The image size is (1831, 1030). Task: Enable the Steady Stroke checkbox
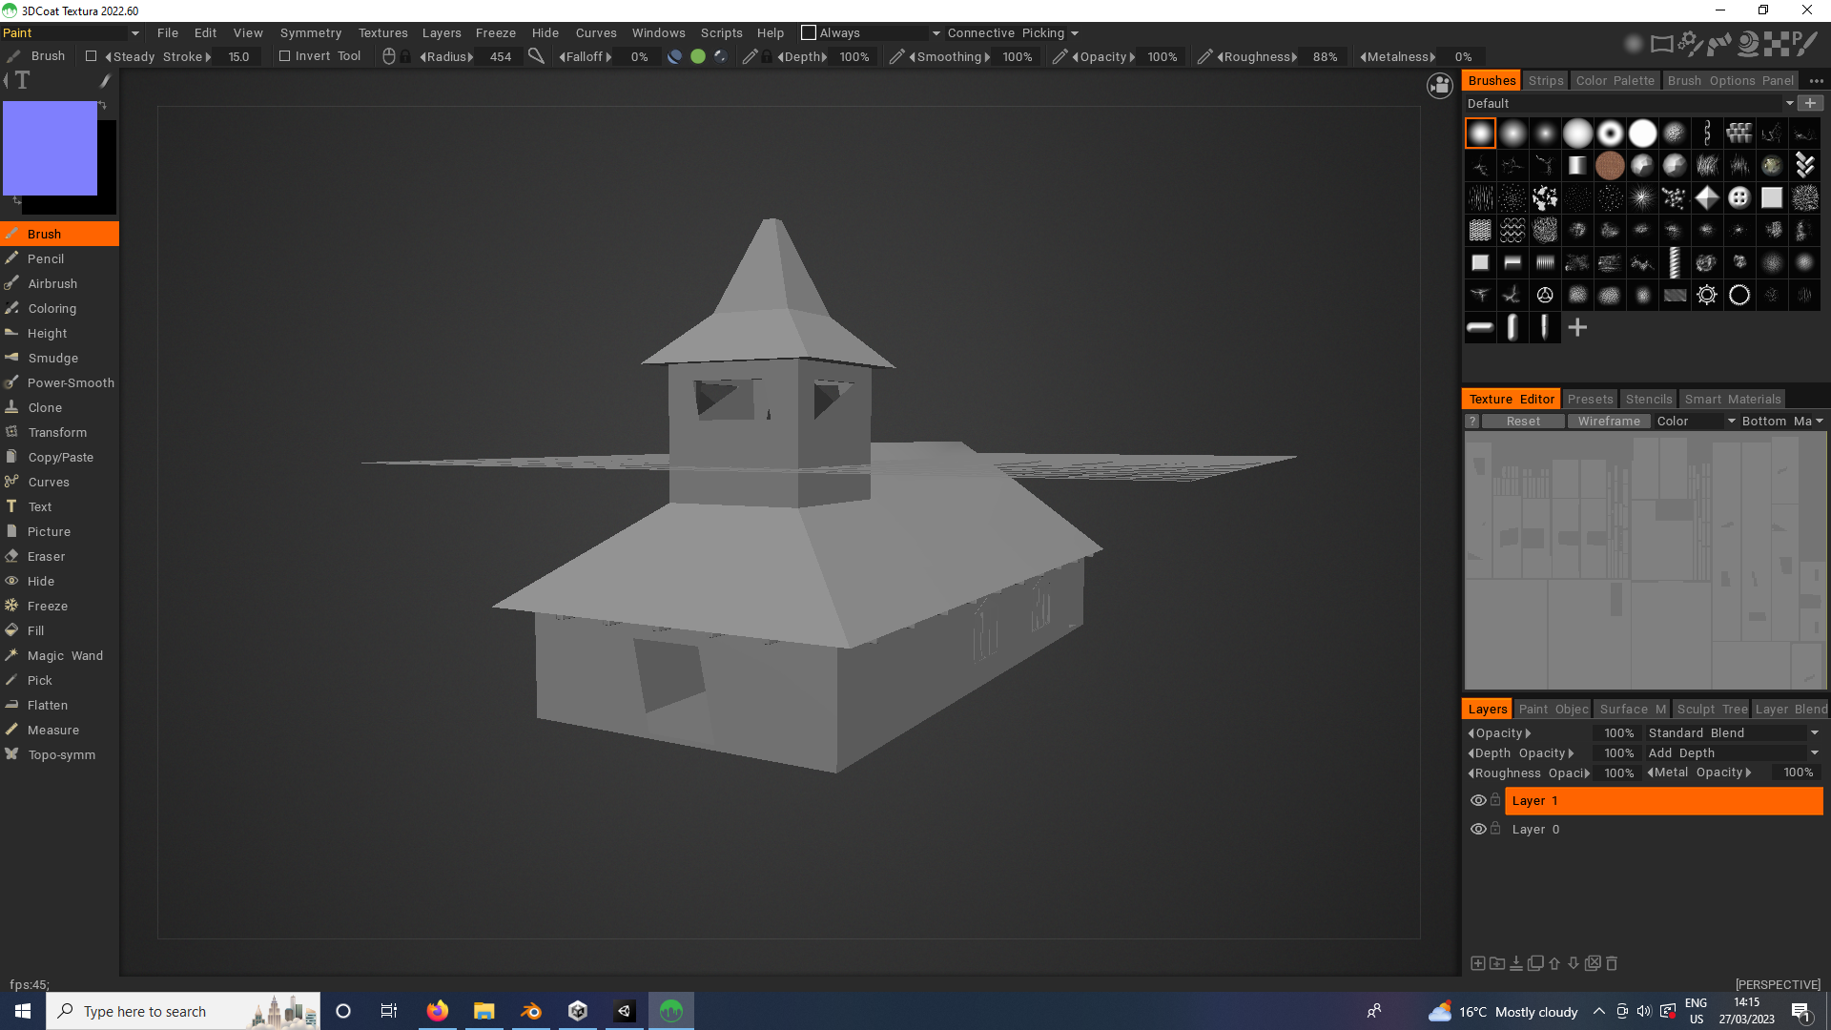(x=91, y=56)
